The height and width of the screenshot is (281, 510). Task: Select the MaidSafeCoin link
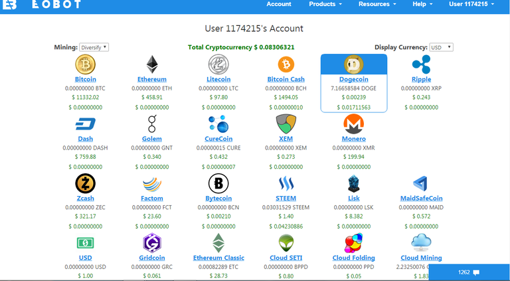tap(421, 199)
